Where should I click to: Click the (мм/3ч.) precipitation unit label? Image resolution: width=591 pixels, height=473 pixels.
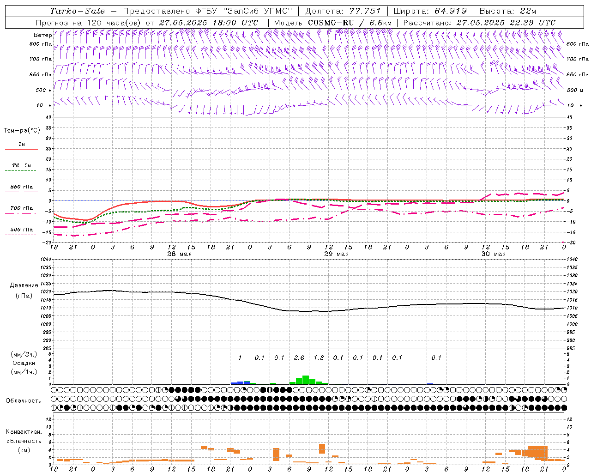(x=24, y=354)
